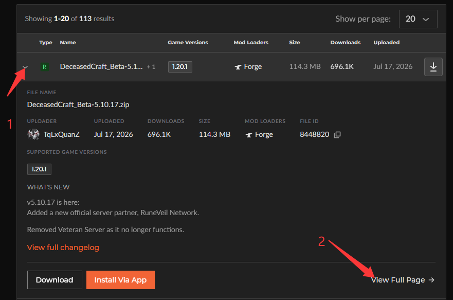Image resolution: width=453 pixels, height=300 pixels.
Task: Sort by Downloads column header
Action: coord(345,43)
